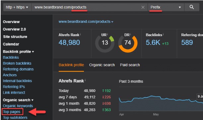Screen dimensions: 203x120
Task: Click the DR info icon
Action: (130, 34)
